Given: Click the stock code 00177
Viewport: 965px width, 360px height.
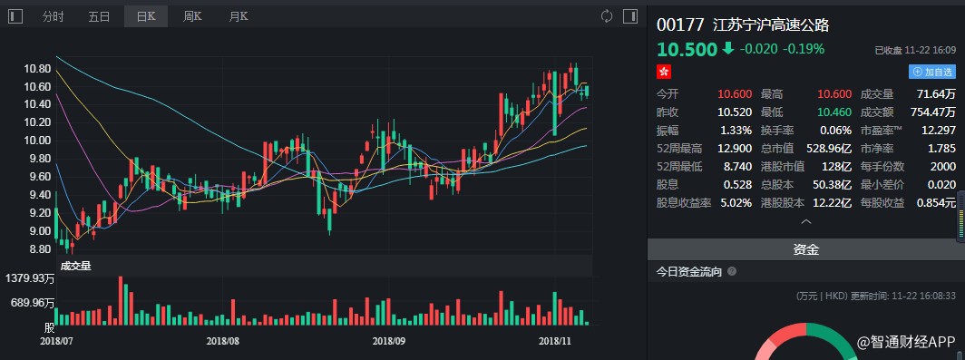Looking at the screenshot, I should (680, 25).
